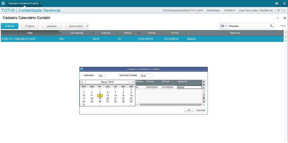Screen dimensions: 288x143
Task: Go to next year with >> arrow
Action: [x=133, y=82]
